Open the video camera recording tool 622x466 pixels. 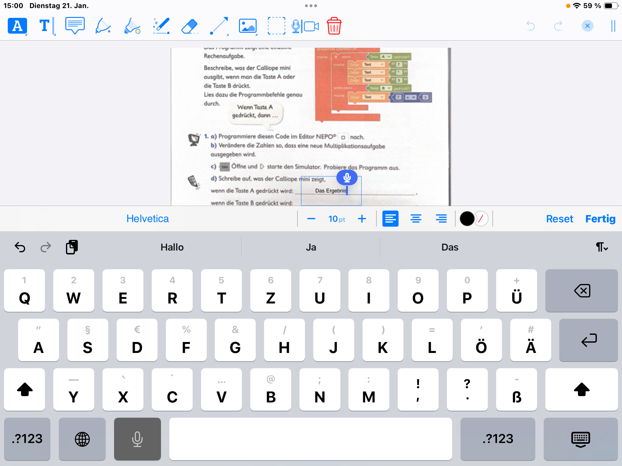[x=312, y=26]
